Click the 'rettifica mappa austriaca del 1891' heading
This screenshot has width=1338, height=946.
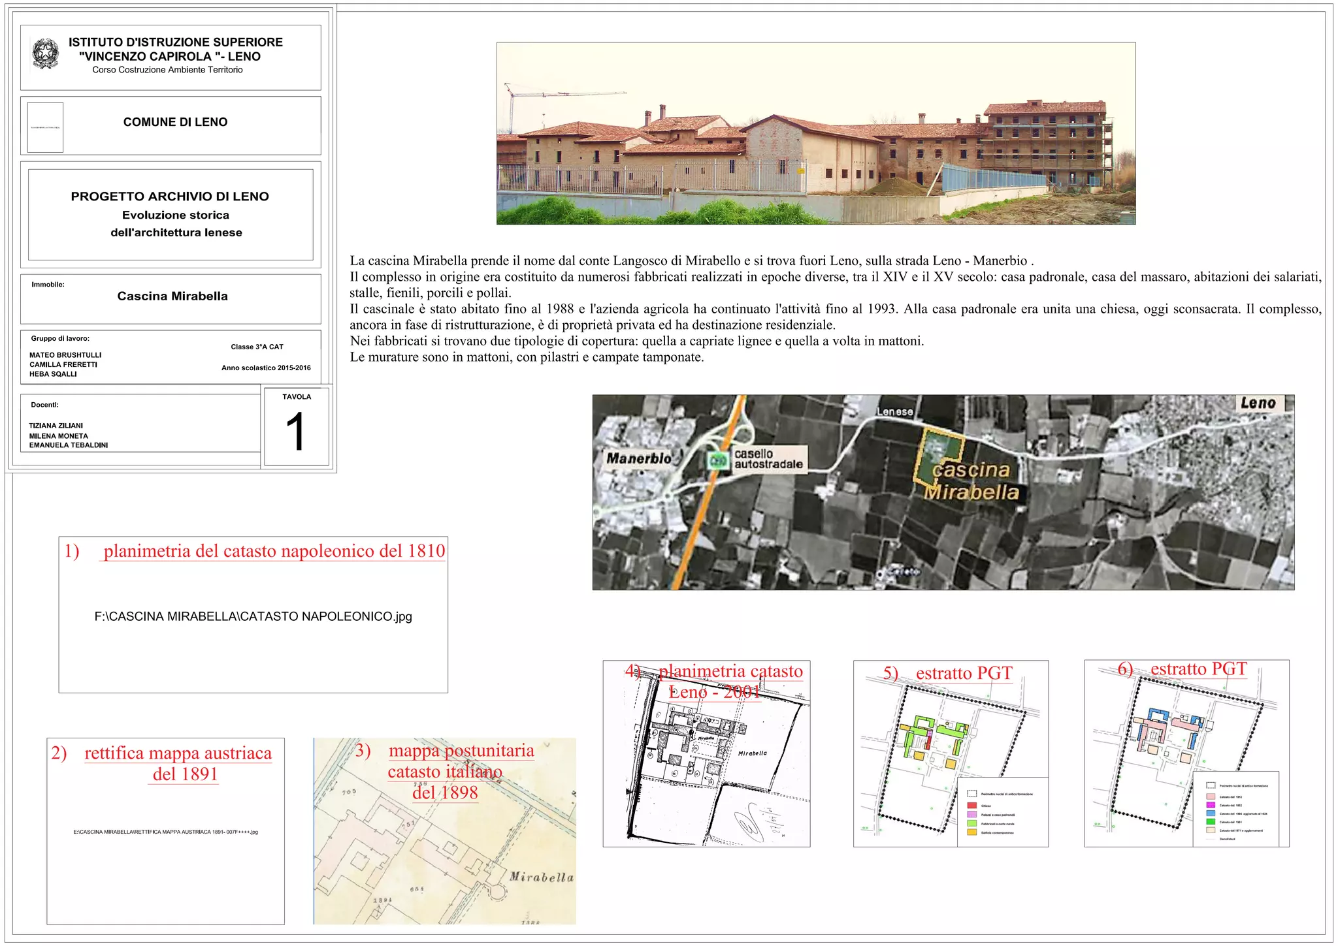coord(178,763)
